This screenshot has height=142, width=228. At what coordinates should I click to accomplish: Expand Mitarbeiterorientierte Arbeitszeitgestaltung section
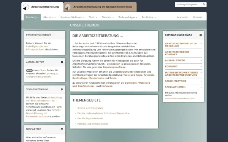click(x=184, y=74)
